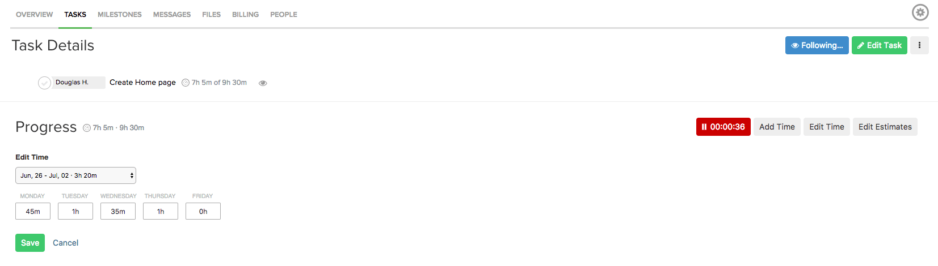Click the Monday time input field
Viewport: 938px width, 266px height.
click(33, 211)
